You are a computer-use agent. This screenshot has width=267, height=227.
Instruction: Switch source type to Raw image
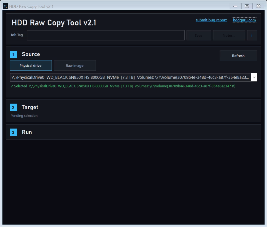tap(75, 65)
